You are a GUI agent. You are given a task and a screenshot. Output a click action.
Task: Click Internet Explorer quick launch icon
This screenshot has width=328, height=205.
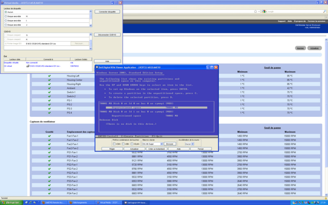30,203
